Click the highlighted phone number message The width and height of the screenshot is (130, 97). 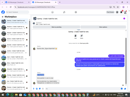[x=41, y=75]
